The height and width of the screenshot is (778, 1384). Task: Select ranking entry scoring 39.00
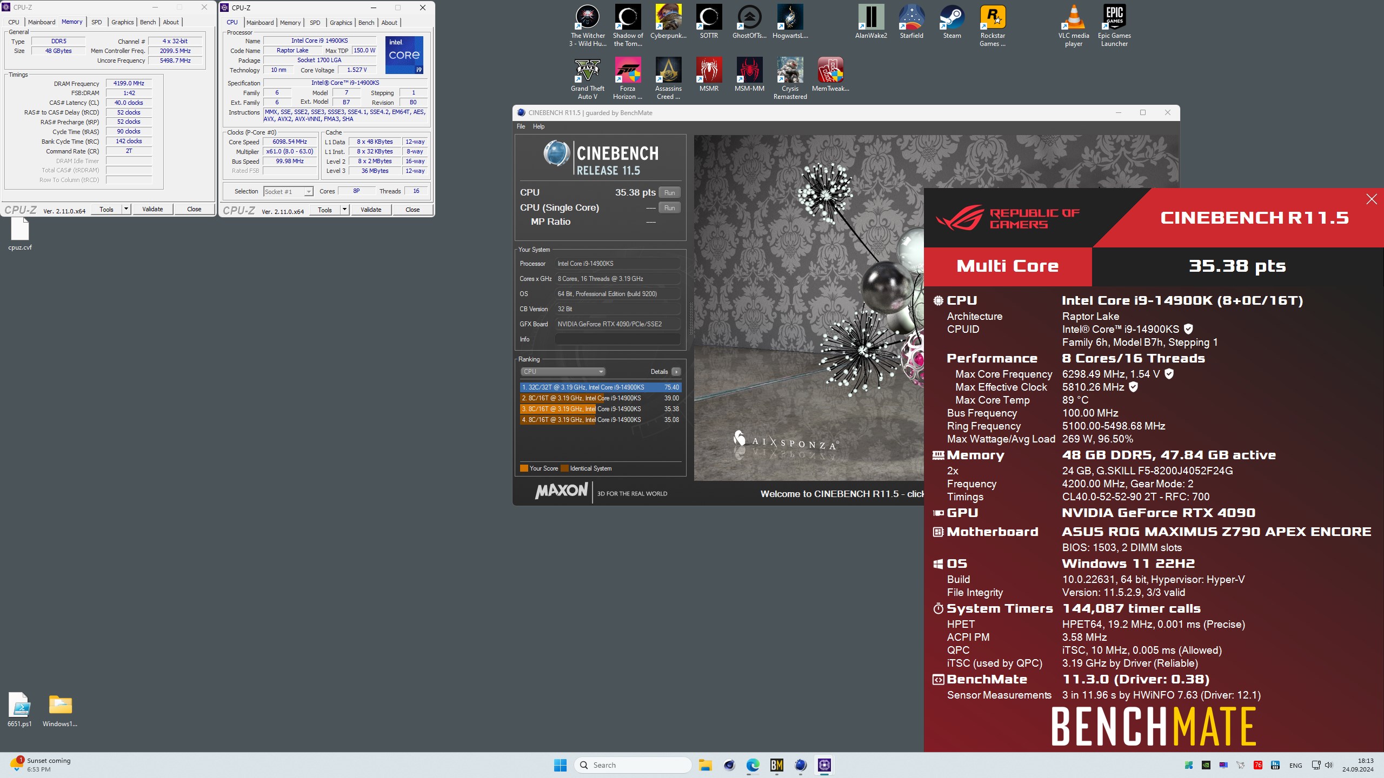click(x=600, y=398)
